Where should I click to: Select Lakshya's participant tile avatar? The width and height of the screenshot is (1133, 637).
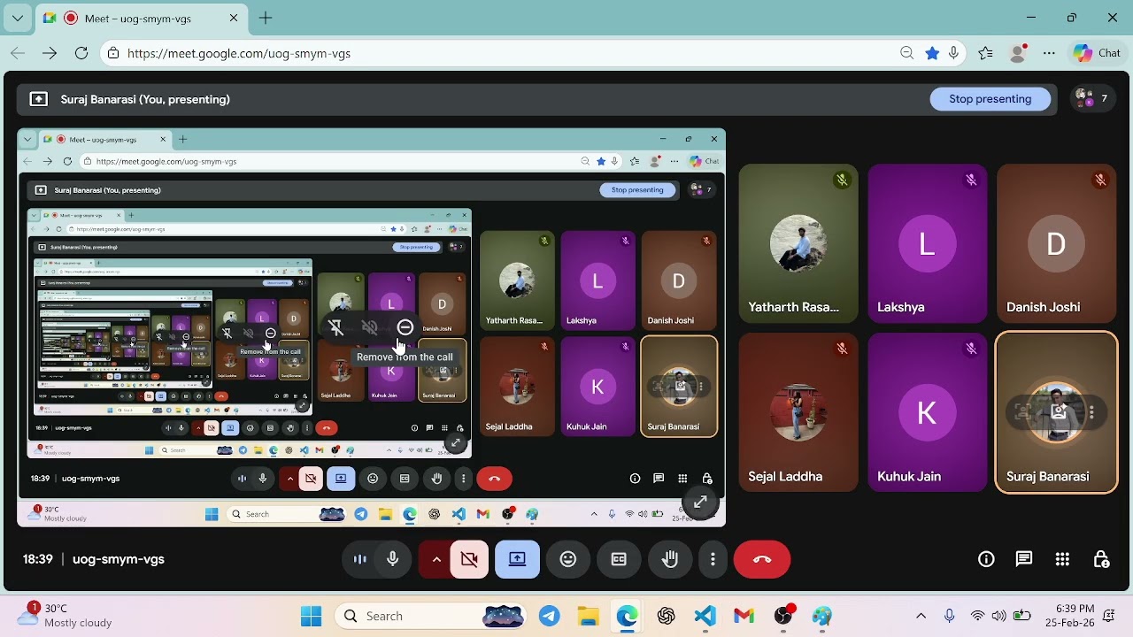click(927, 243)
